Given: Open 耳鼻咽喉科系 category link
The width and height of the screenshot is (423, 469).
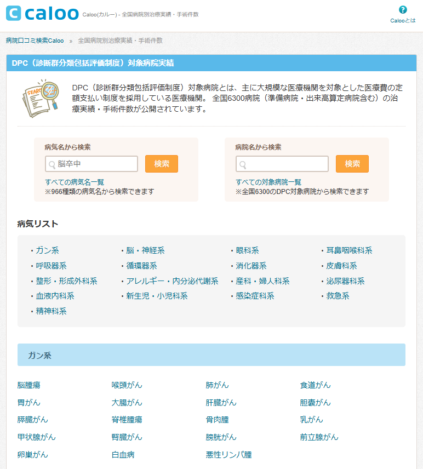Looking at the screenshot, I should pos(349,250).
